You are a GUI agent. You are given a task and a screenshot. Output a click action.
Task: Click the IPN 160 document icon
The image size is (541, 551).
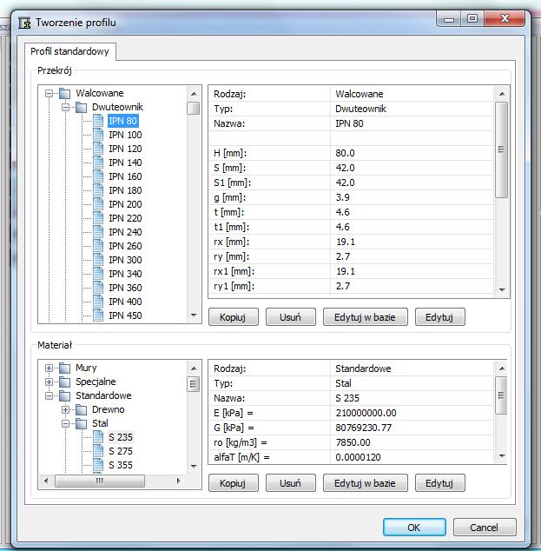coord(98,176)
